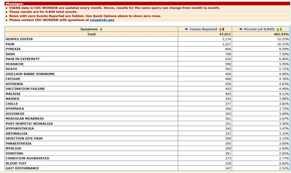291x173 pixels.
Task: Click blue left arrow beside Percent column
Action: [241, 29]
